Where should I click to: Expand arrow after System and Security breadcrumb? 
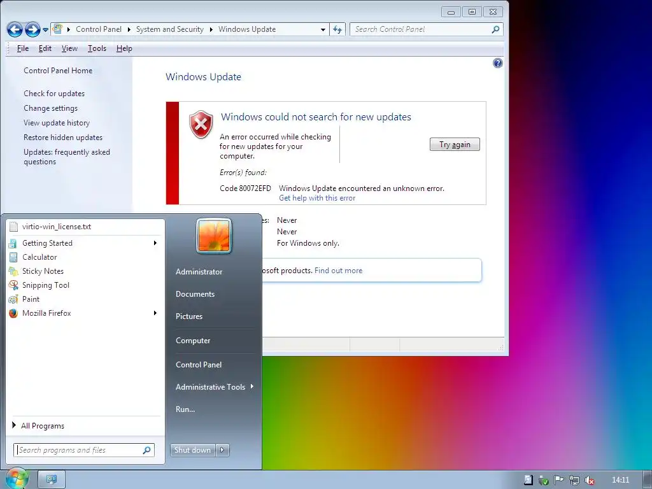211,29
